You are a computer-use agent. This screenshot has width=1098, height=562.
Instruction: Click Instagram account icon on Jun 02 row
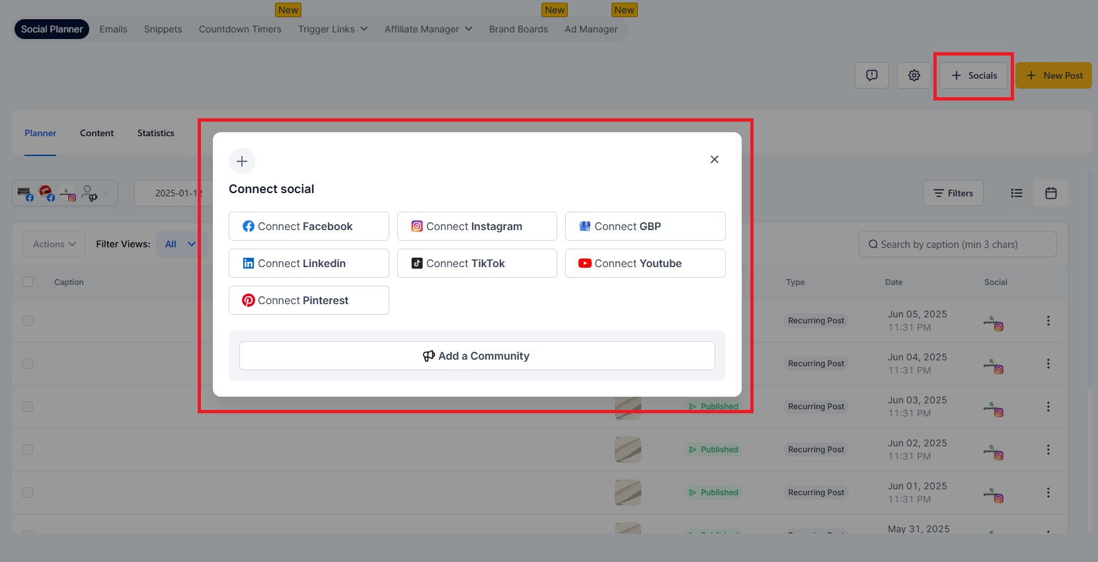pyautogui.click(x=994, y=452)
